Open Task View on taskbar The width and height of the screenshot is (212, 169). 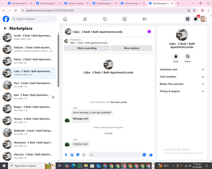coord(59,166)
